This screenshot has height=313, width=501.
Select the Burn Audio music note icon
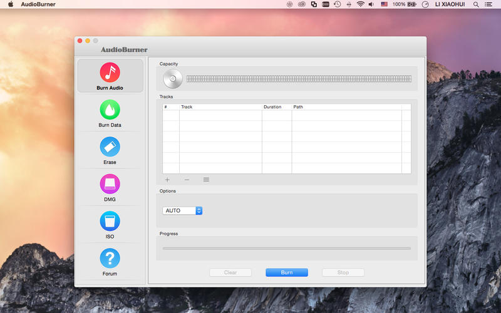(x=110, y=72)
